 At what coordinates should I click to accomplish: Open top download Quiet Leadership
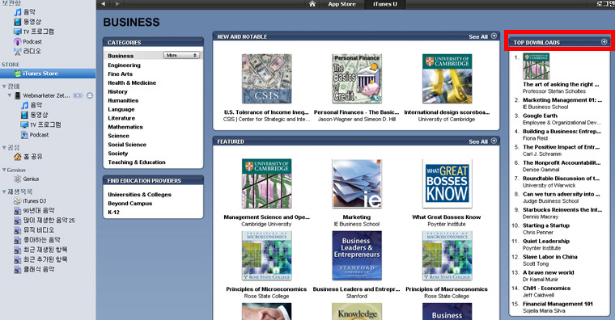point(546,242)
